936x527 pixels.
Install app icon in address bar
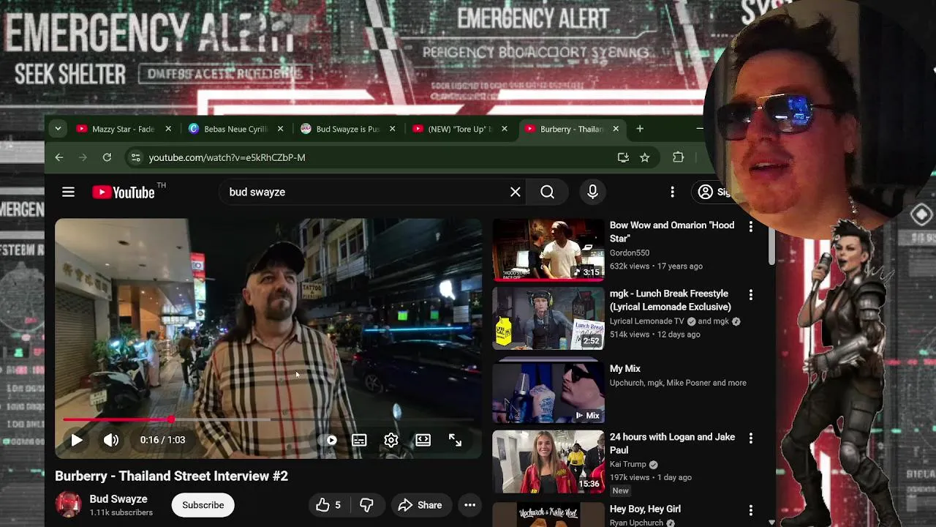pos(623,157)
